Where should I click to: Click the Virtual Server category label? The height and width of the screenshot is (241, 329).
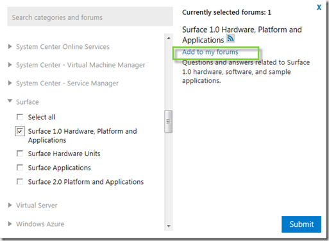pyautogui.click(x=37, y=205)
